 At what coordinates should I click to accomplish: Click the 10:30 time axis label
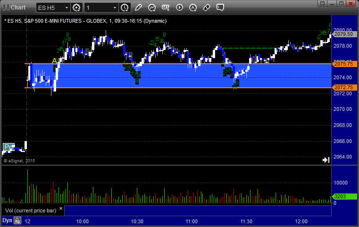point(137,221)
